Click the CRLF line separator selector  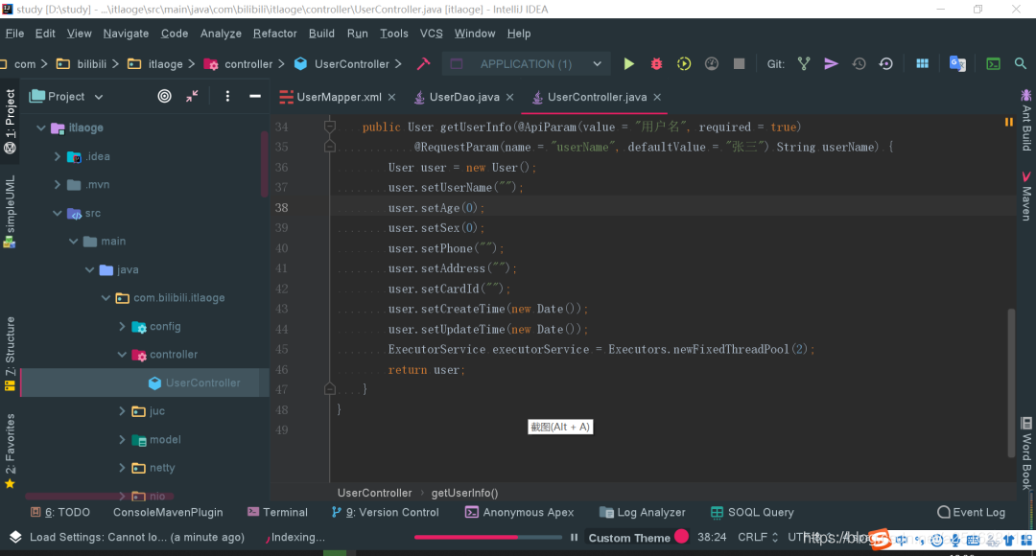click(758, 538)
